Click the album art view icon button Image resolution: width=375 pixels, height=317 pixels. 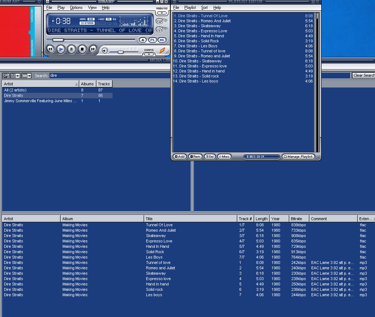(6, 76)
